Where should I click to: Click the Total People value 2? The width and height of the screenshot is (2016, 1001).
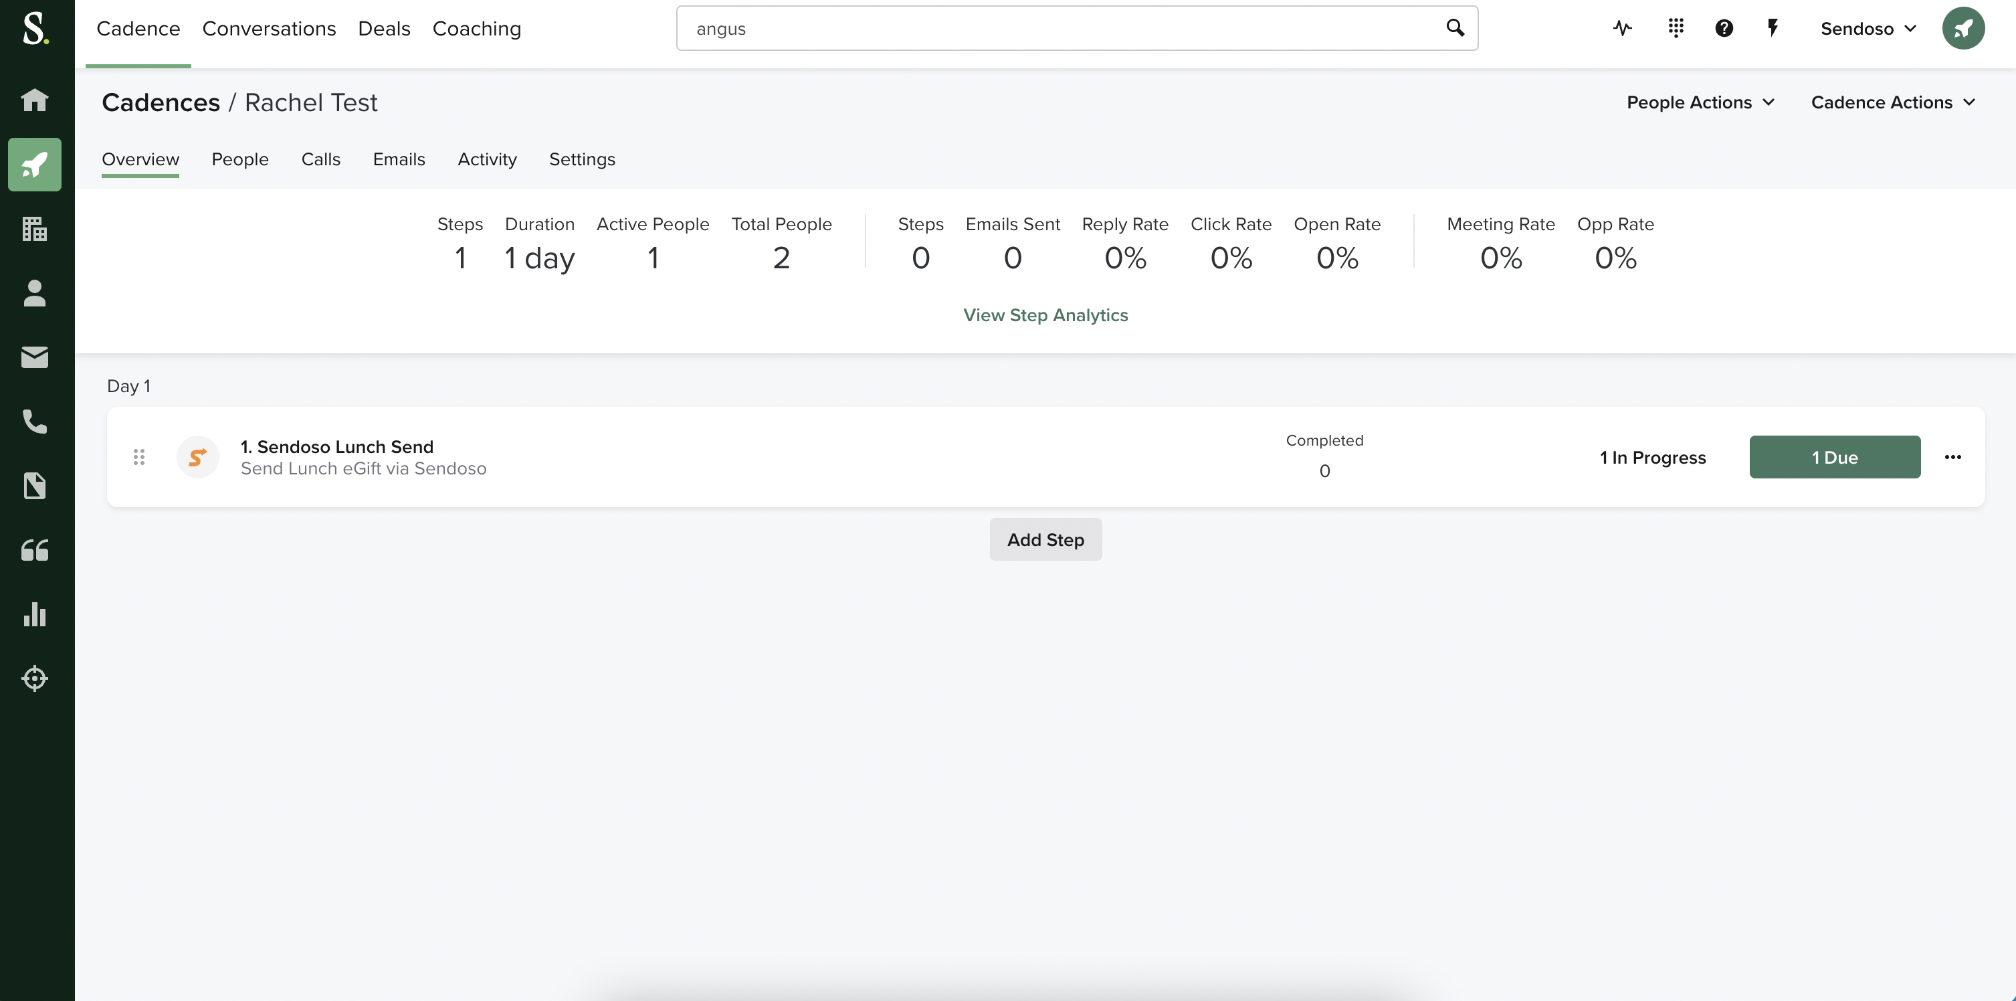781,258
